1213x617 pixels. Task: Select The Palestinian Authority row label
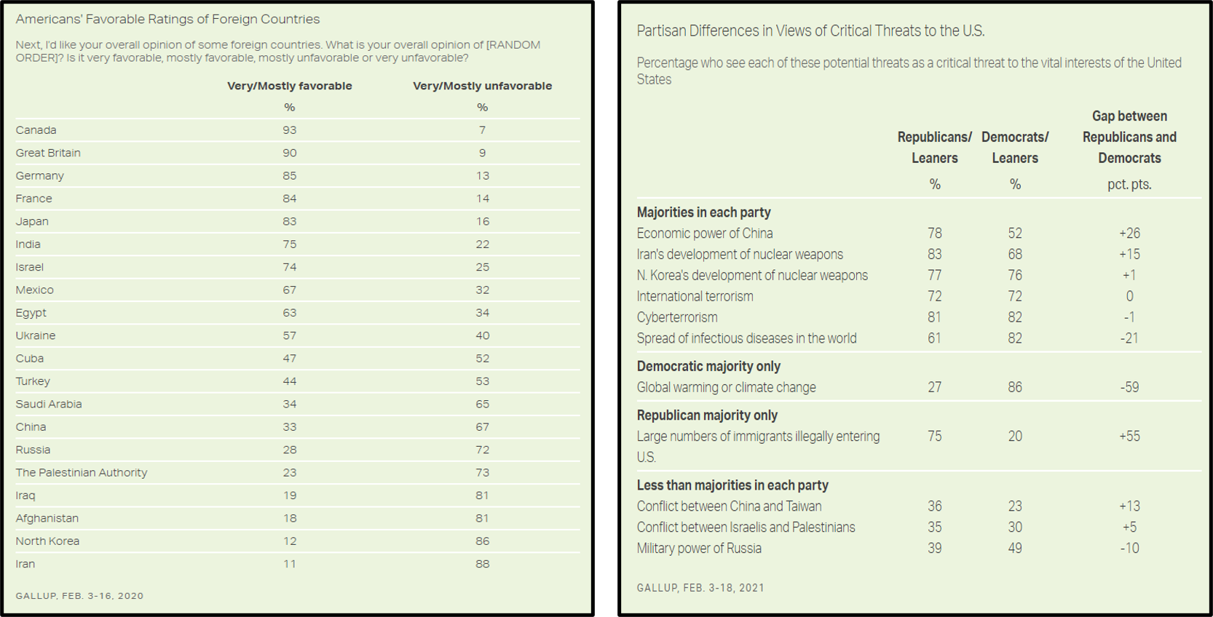click(82, 472)
